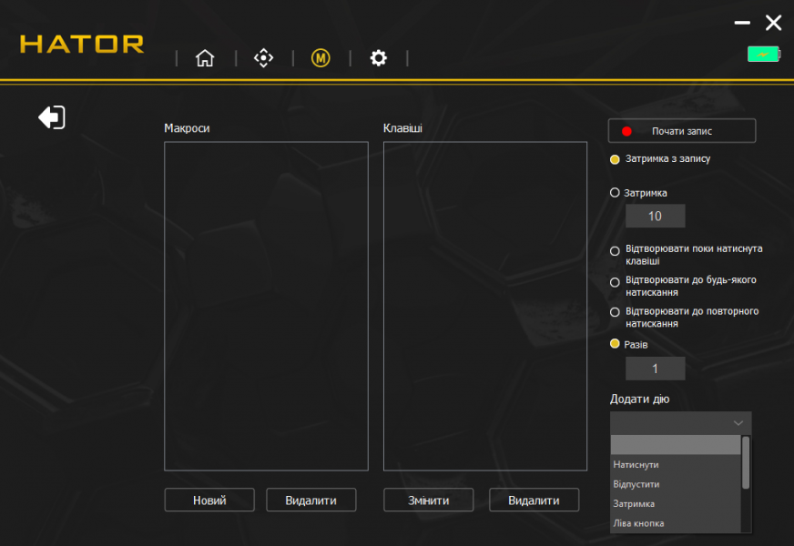Click the back exit arrow icon
Image resolution: width=794 pixels, height=546 pixels.
click(52, 117)
